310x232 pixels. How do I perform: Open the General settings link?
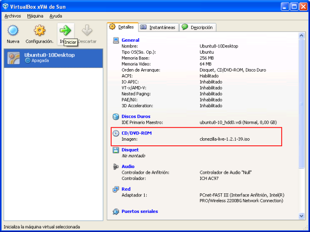coord(130,40)
